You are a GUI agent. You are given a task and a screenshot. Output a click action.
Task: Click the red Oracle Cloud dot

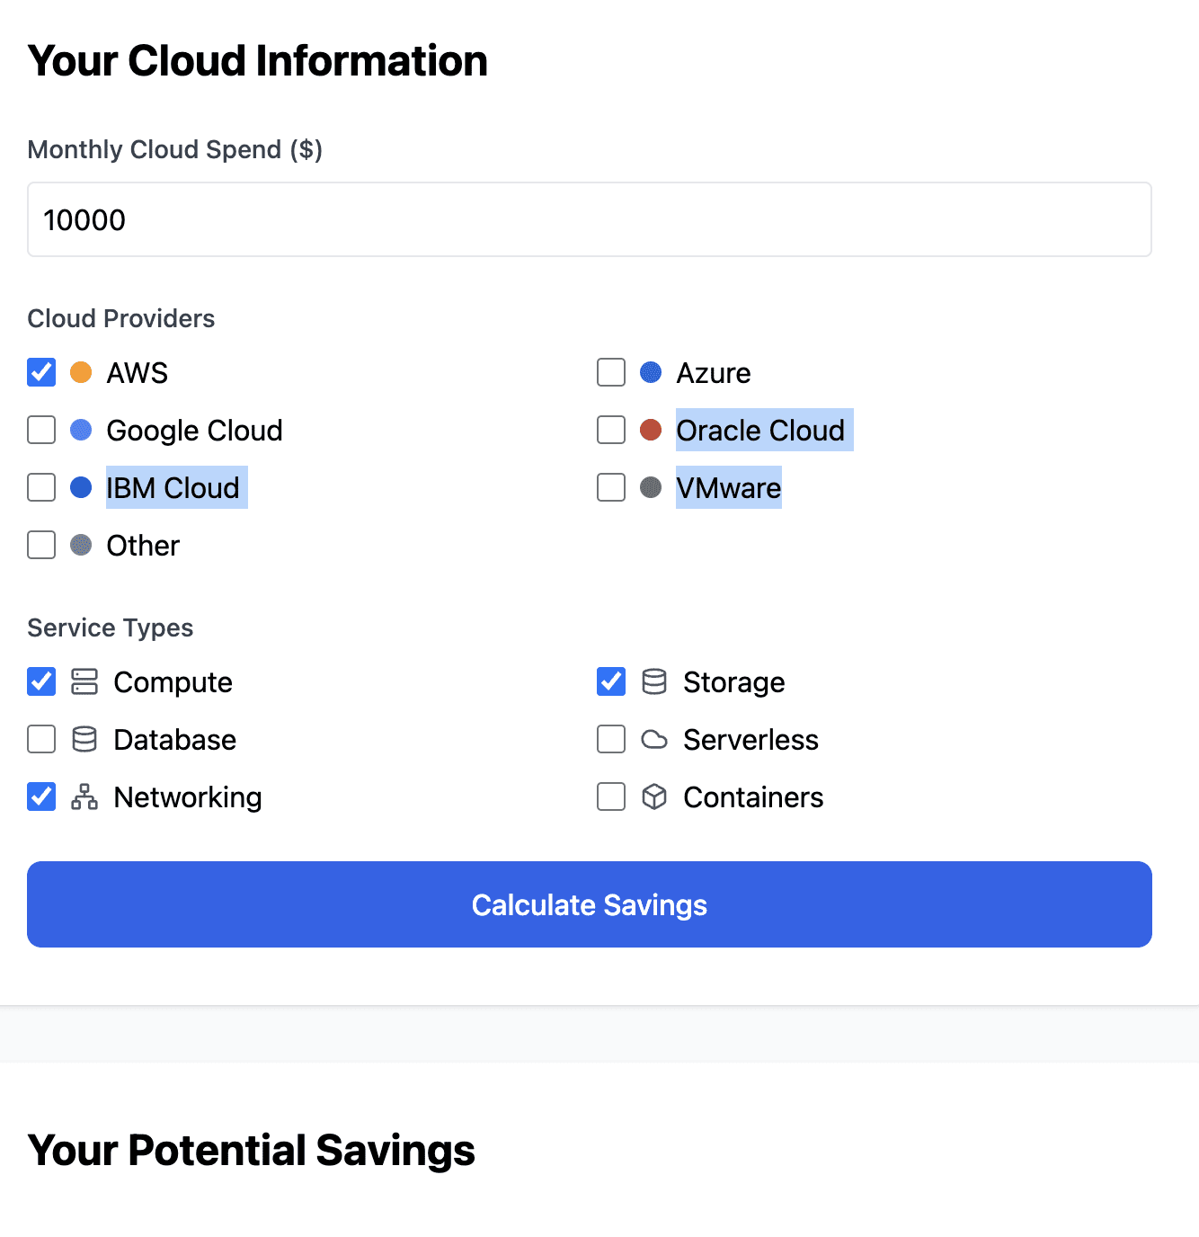pos(651,430)
